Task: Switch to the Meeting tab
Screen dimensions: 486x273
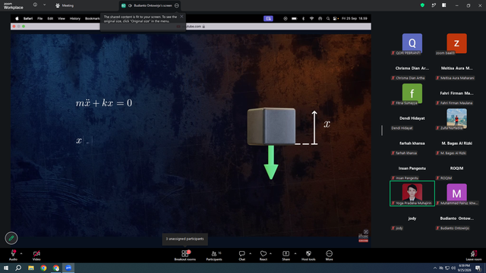Action: [x=65, y=5]
